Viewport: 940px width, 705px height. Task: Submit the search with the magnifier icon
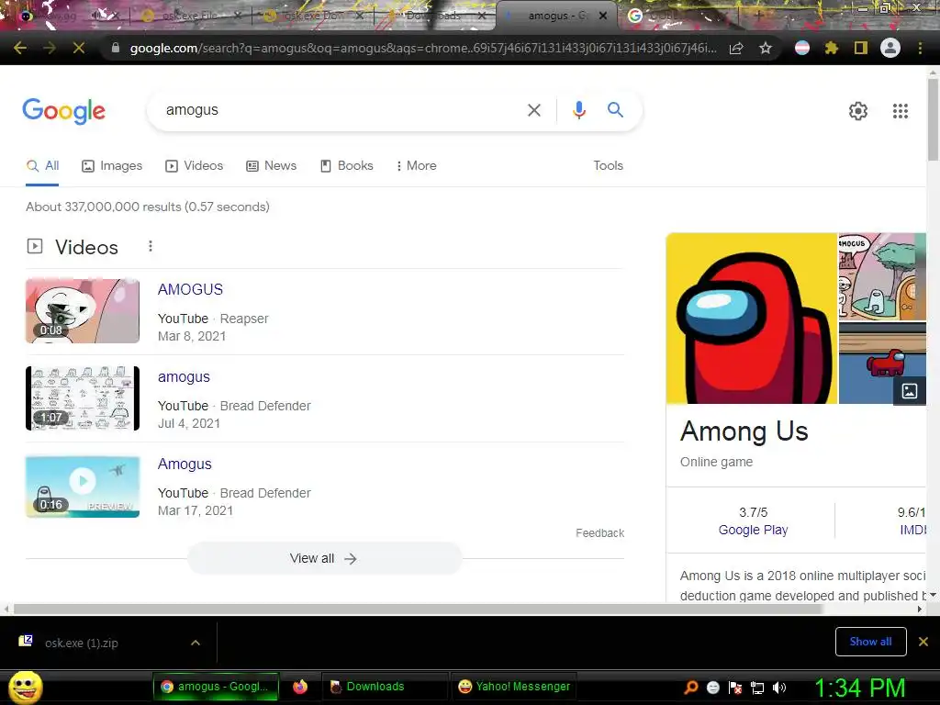pyautogui.click(x=615, y=110)
